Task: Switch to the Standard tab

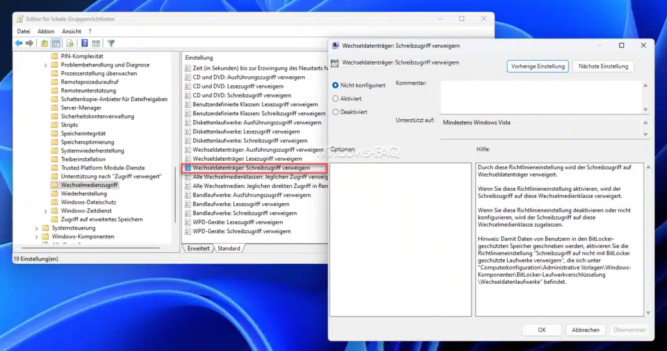Action: click(x=229, y=249)
